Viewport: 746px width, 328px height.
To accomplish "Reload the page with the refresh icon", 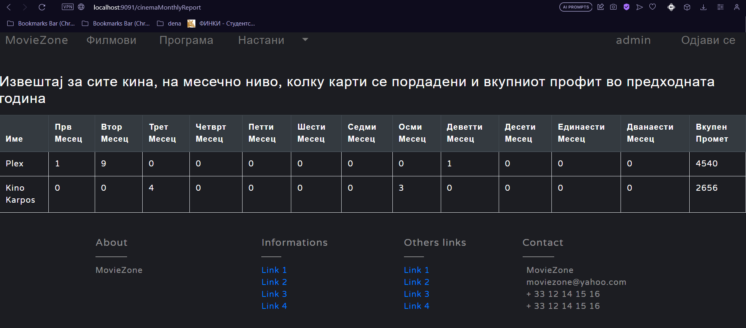I will point(42,7).
